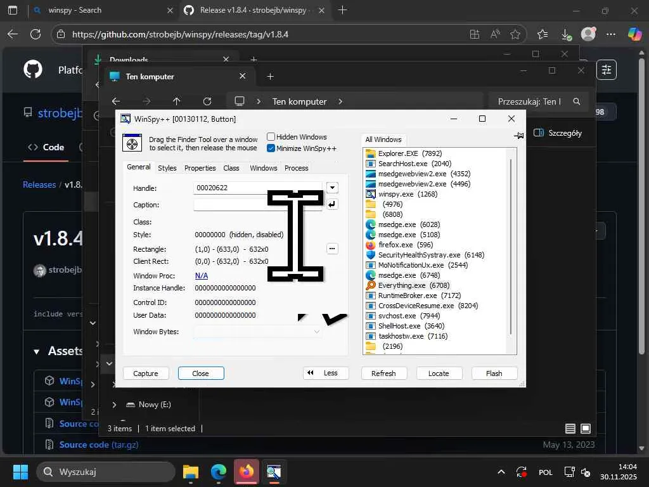Viewport: 649px width, 487px height.
Task: Click Explorer refresh icon in Ten komputer window
Action: 207,101
